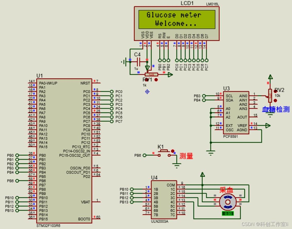Select the ground symbol below U3 address pins
The height and width of the screenshot is (229, 292).
coord(211,153)
